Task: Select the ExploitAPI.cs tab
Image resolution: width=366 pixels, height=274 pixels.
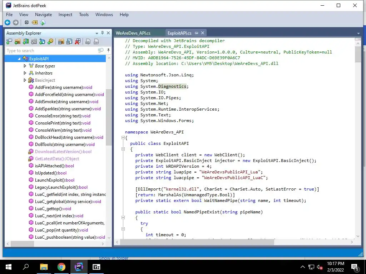Action: tap(179, 33)
